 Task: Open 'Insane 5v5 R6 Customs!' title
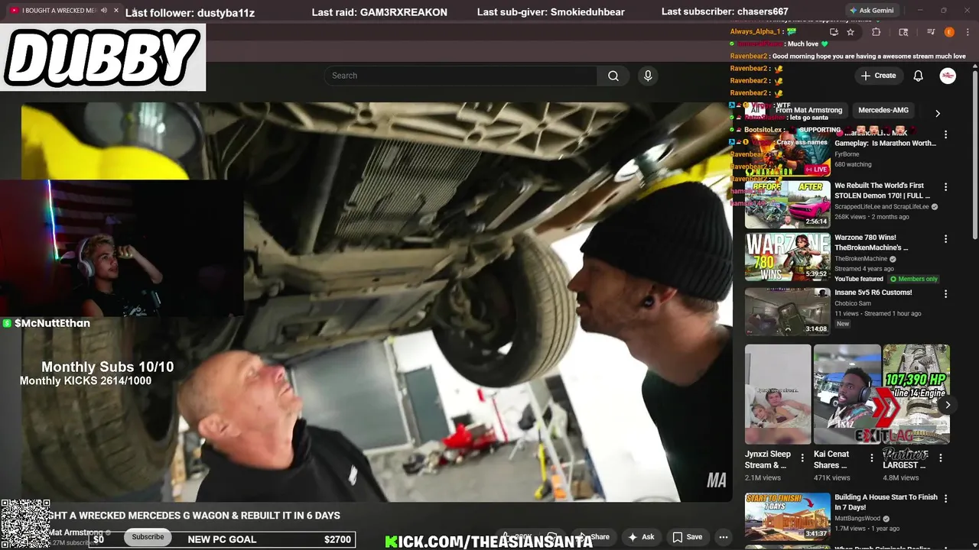tap(873, 293)
